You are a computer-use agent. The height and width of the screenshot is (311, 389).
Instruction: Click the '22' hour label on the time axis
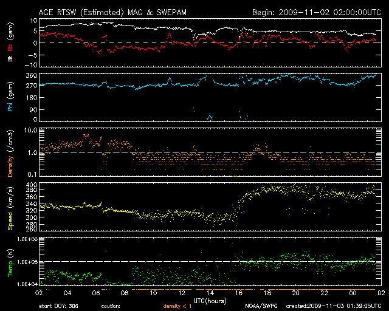click(x=324, y=293)
